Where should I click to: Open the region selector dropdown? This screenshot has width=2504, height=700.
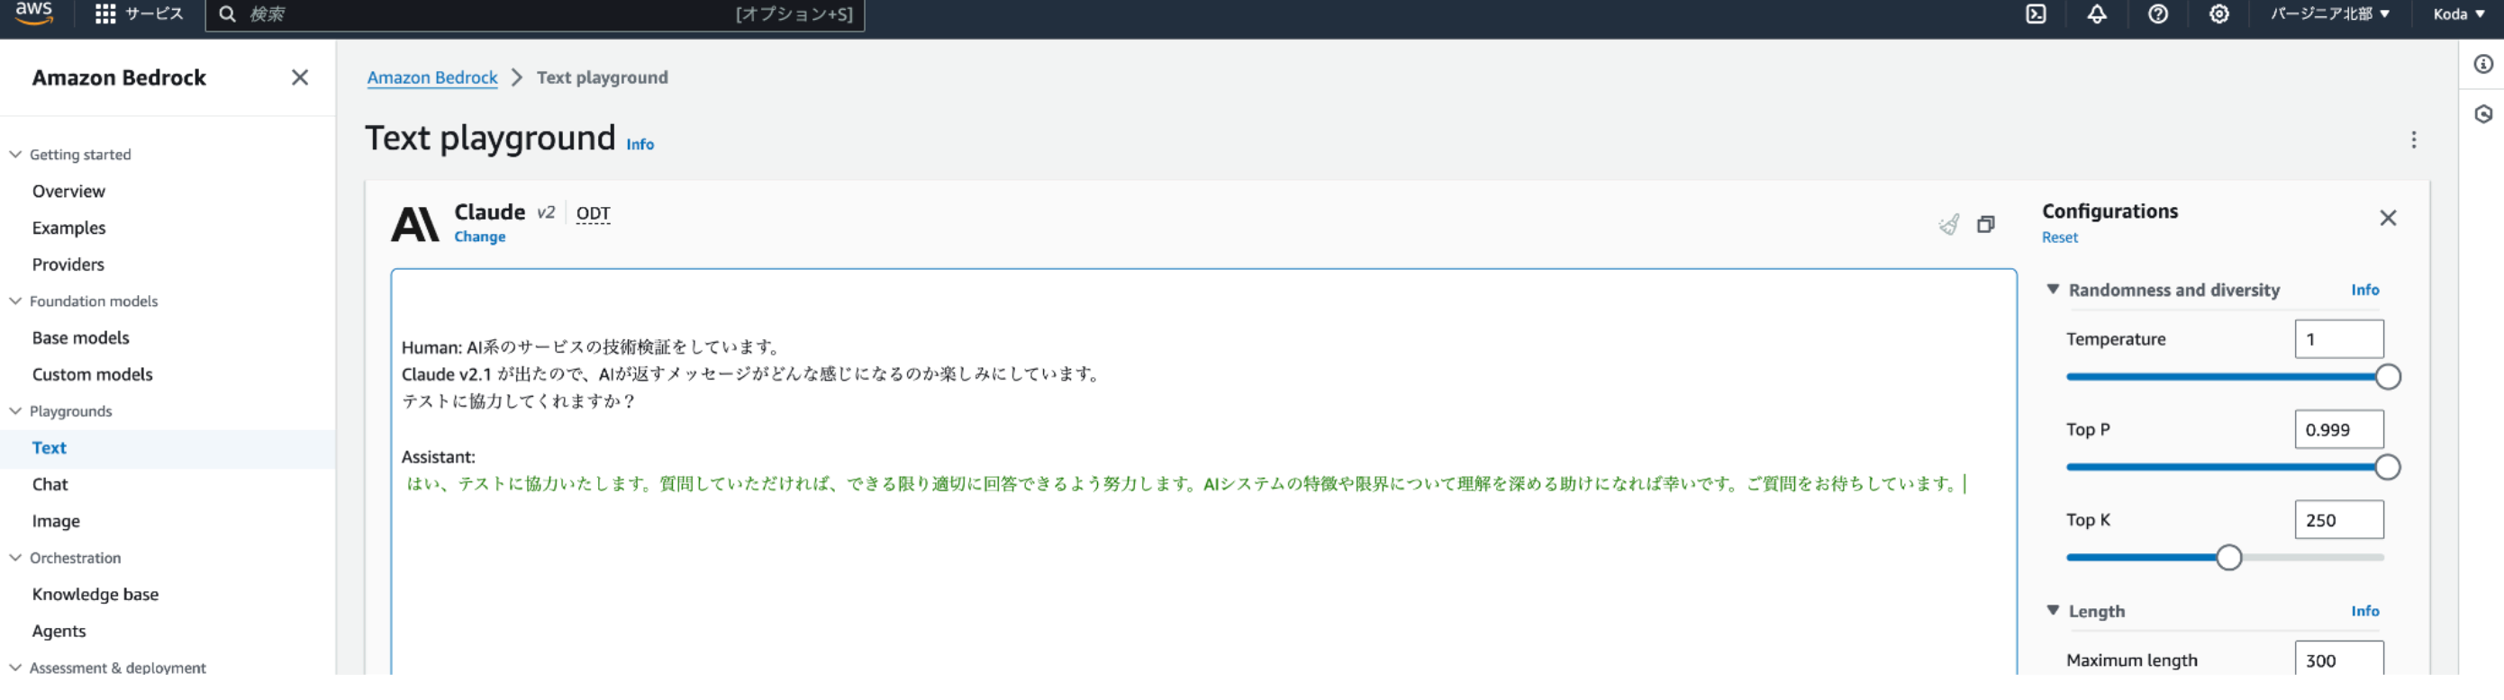[2330, 14]
